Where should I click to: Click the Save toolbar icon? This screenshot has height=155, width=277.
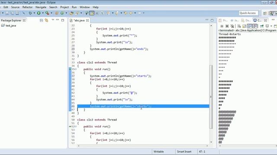pyautogui.click(x=7, y=13)
